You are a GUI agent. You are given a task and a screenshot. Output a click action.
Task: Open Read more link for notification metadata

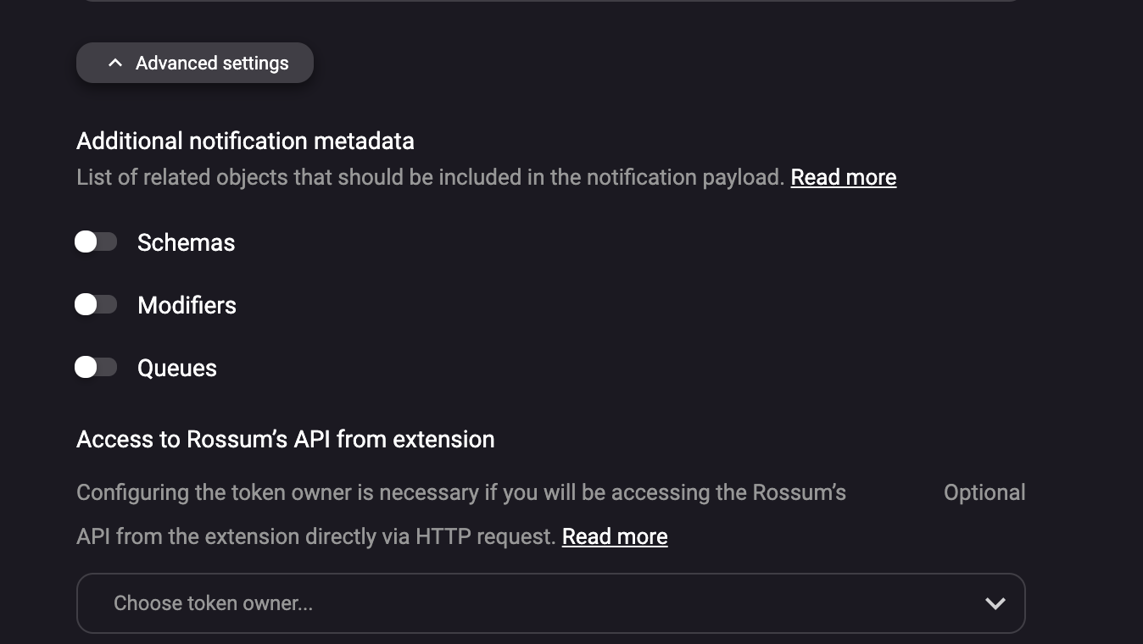843,177
